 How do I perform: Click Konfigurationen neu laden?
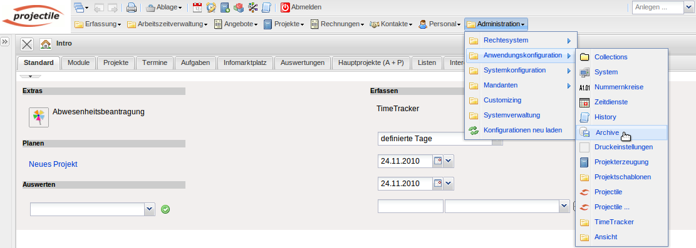pyautogui.click(x=521, y=130)
